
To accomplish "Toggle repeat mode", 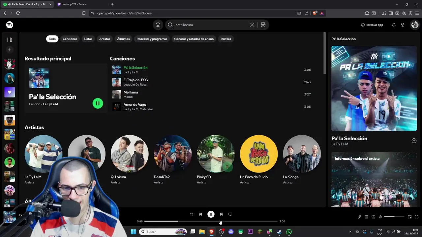I will [x=230, y=214].
